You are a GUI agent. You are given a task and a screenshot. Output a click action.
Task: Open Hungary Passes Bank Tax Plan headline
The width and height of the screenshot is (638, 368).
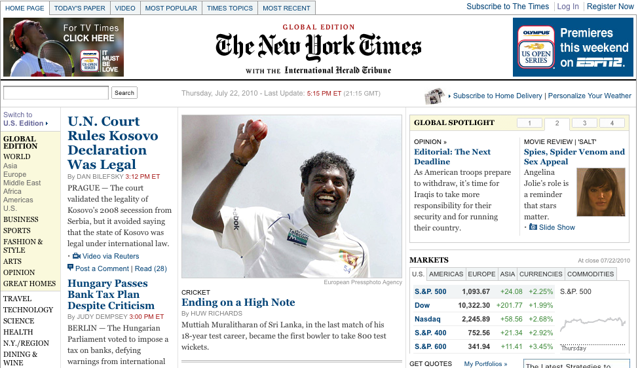111,295
